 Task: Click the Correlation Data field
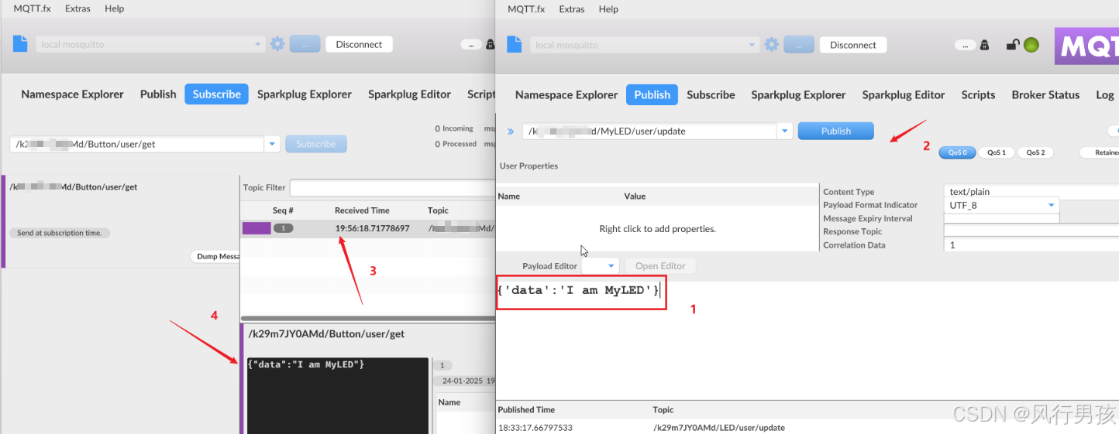1031,244
